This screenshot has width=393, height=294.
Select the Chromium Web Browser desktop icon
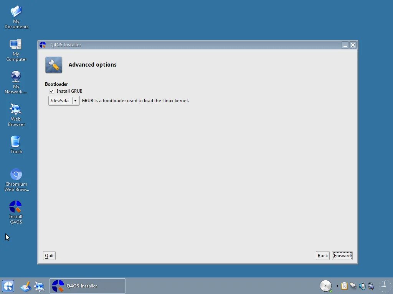click(16, 180)
